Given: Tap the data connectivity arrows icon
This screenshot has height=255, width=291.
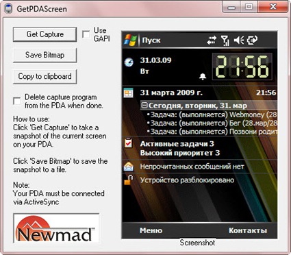Looking at the screenshot, I should pyautogui.click(x=212, y=40).
